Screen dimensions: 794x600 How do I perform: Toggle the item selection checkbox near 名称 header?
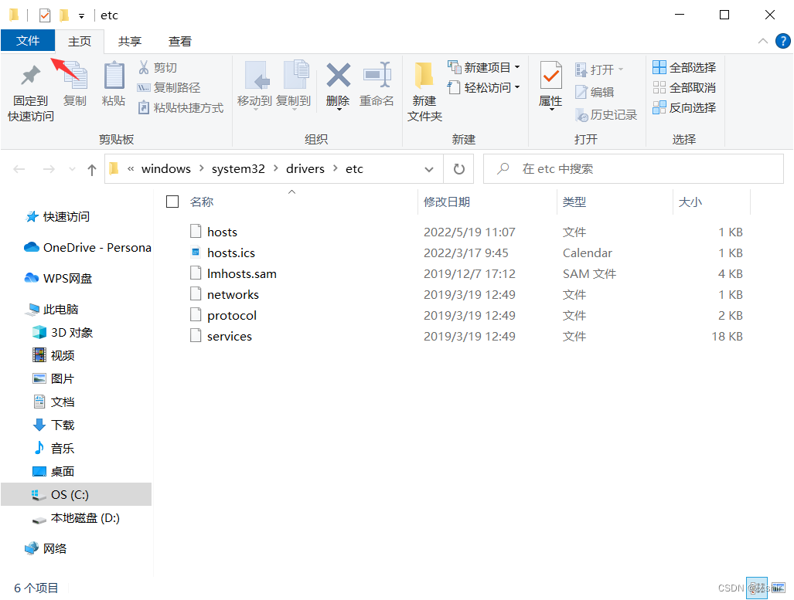point(172,202)
